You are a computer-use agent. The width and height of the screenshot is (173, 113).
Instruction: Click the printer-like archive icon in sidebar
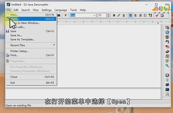click(x=167, y=75)
